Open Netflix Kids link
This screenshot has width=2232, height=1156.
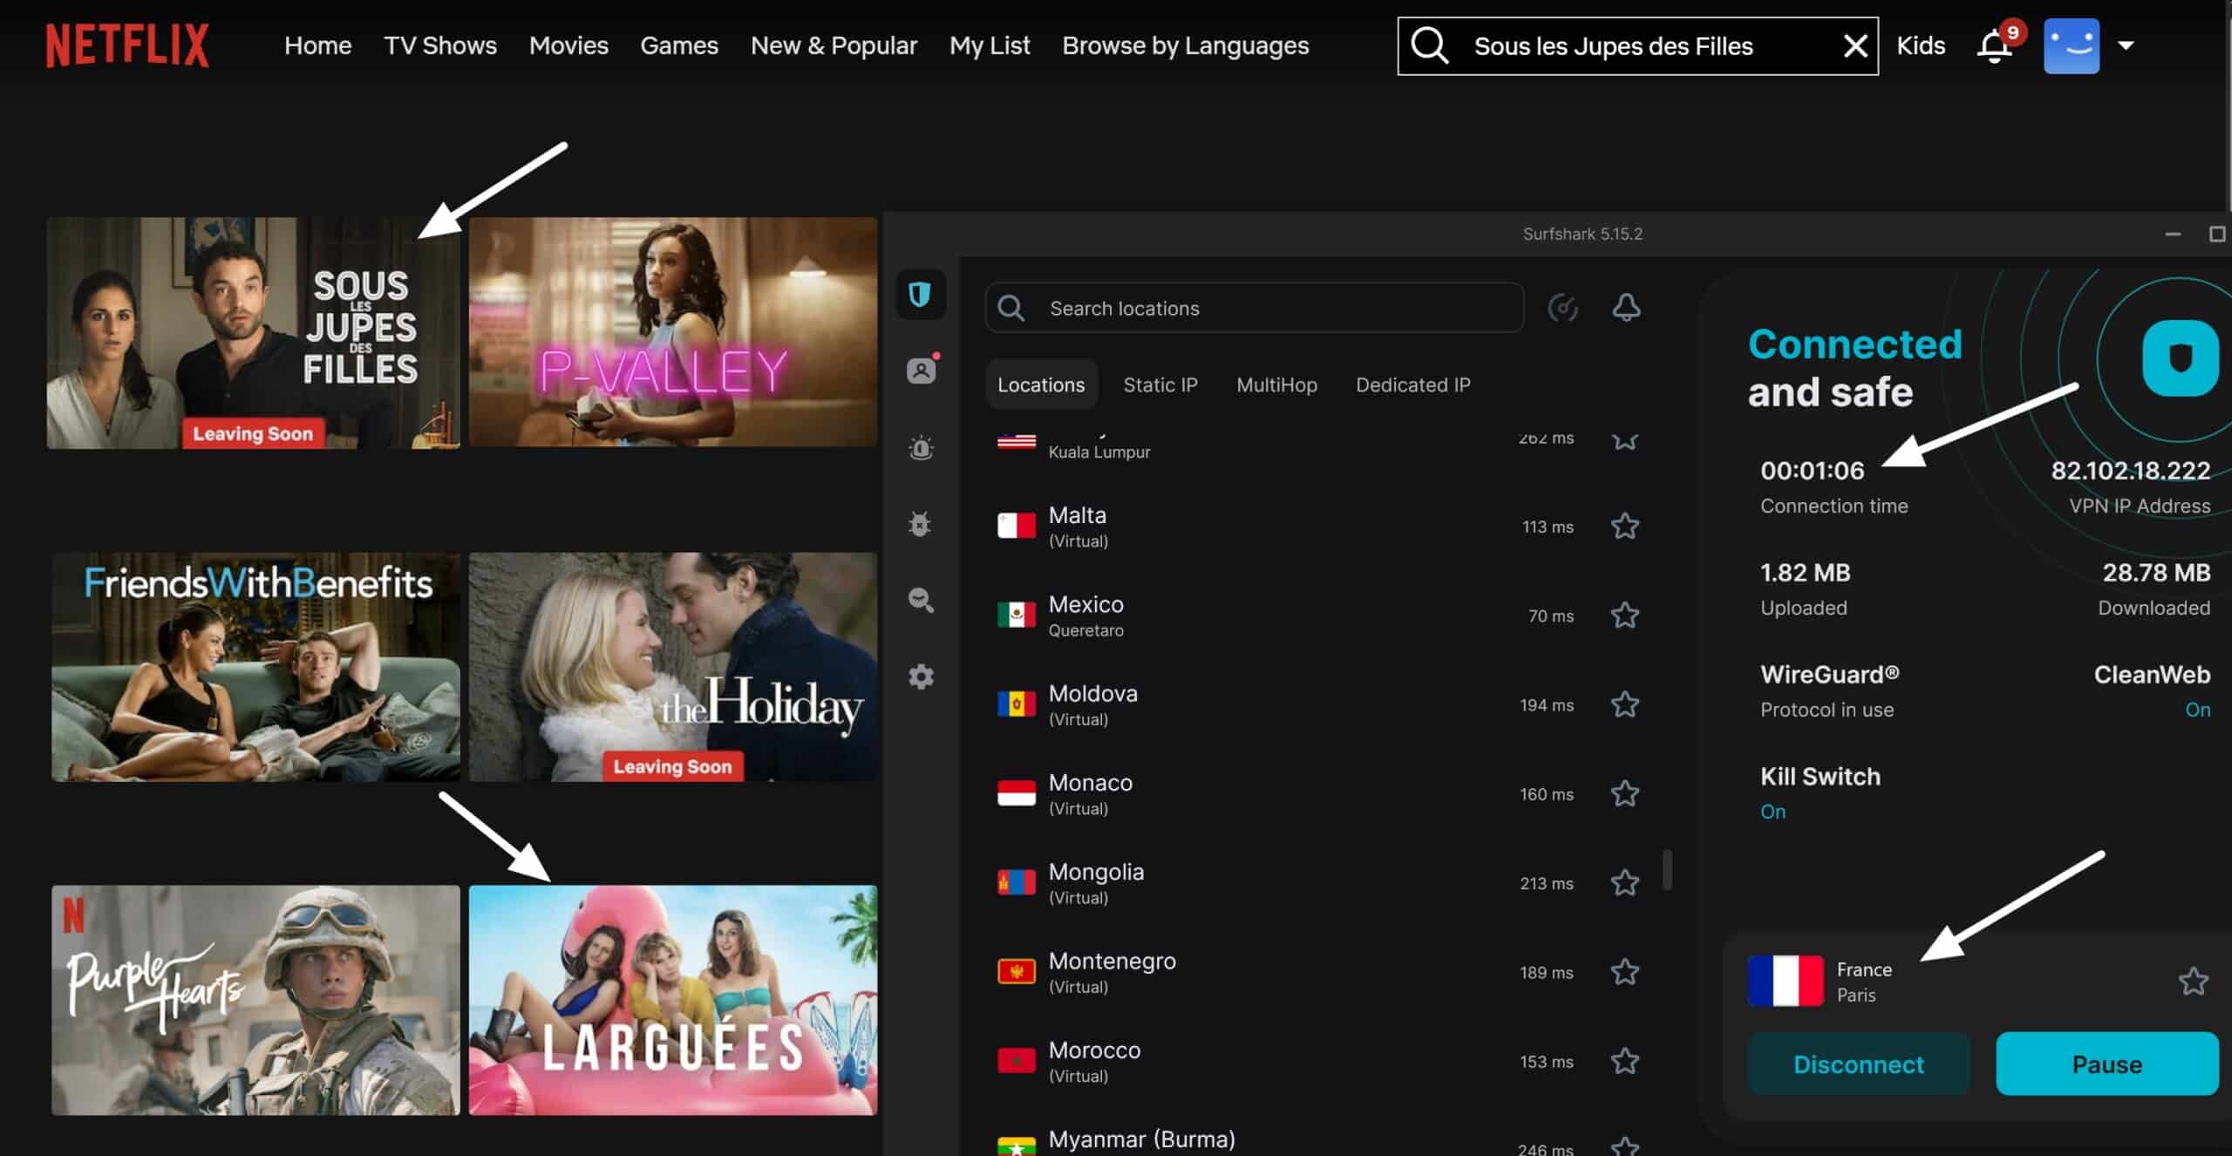coord(1921,45)
